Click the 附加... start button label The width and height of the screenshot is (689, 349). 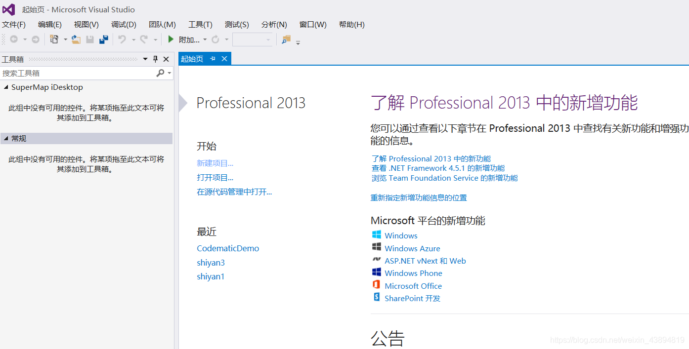[x=189, y=40]
